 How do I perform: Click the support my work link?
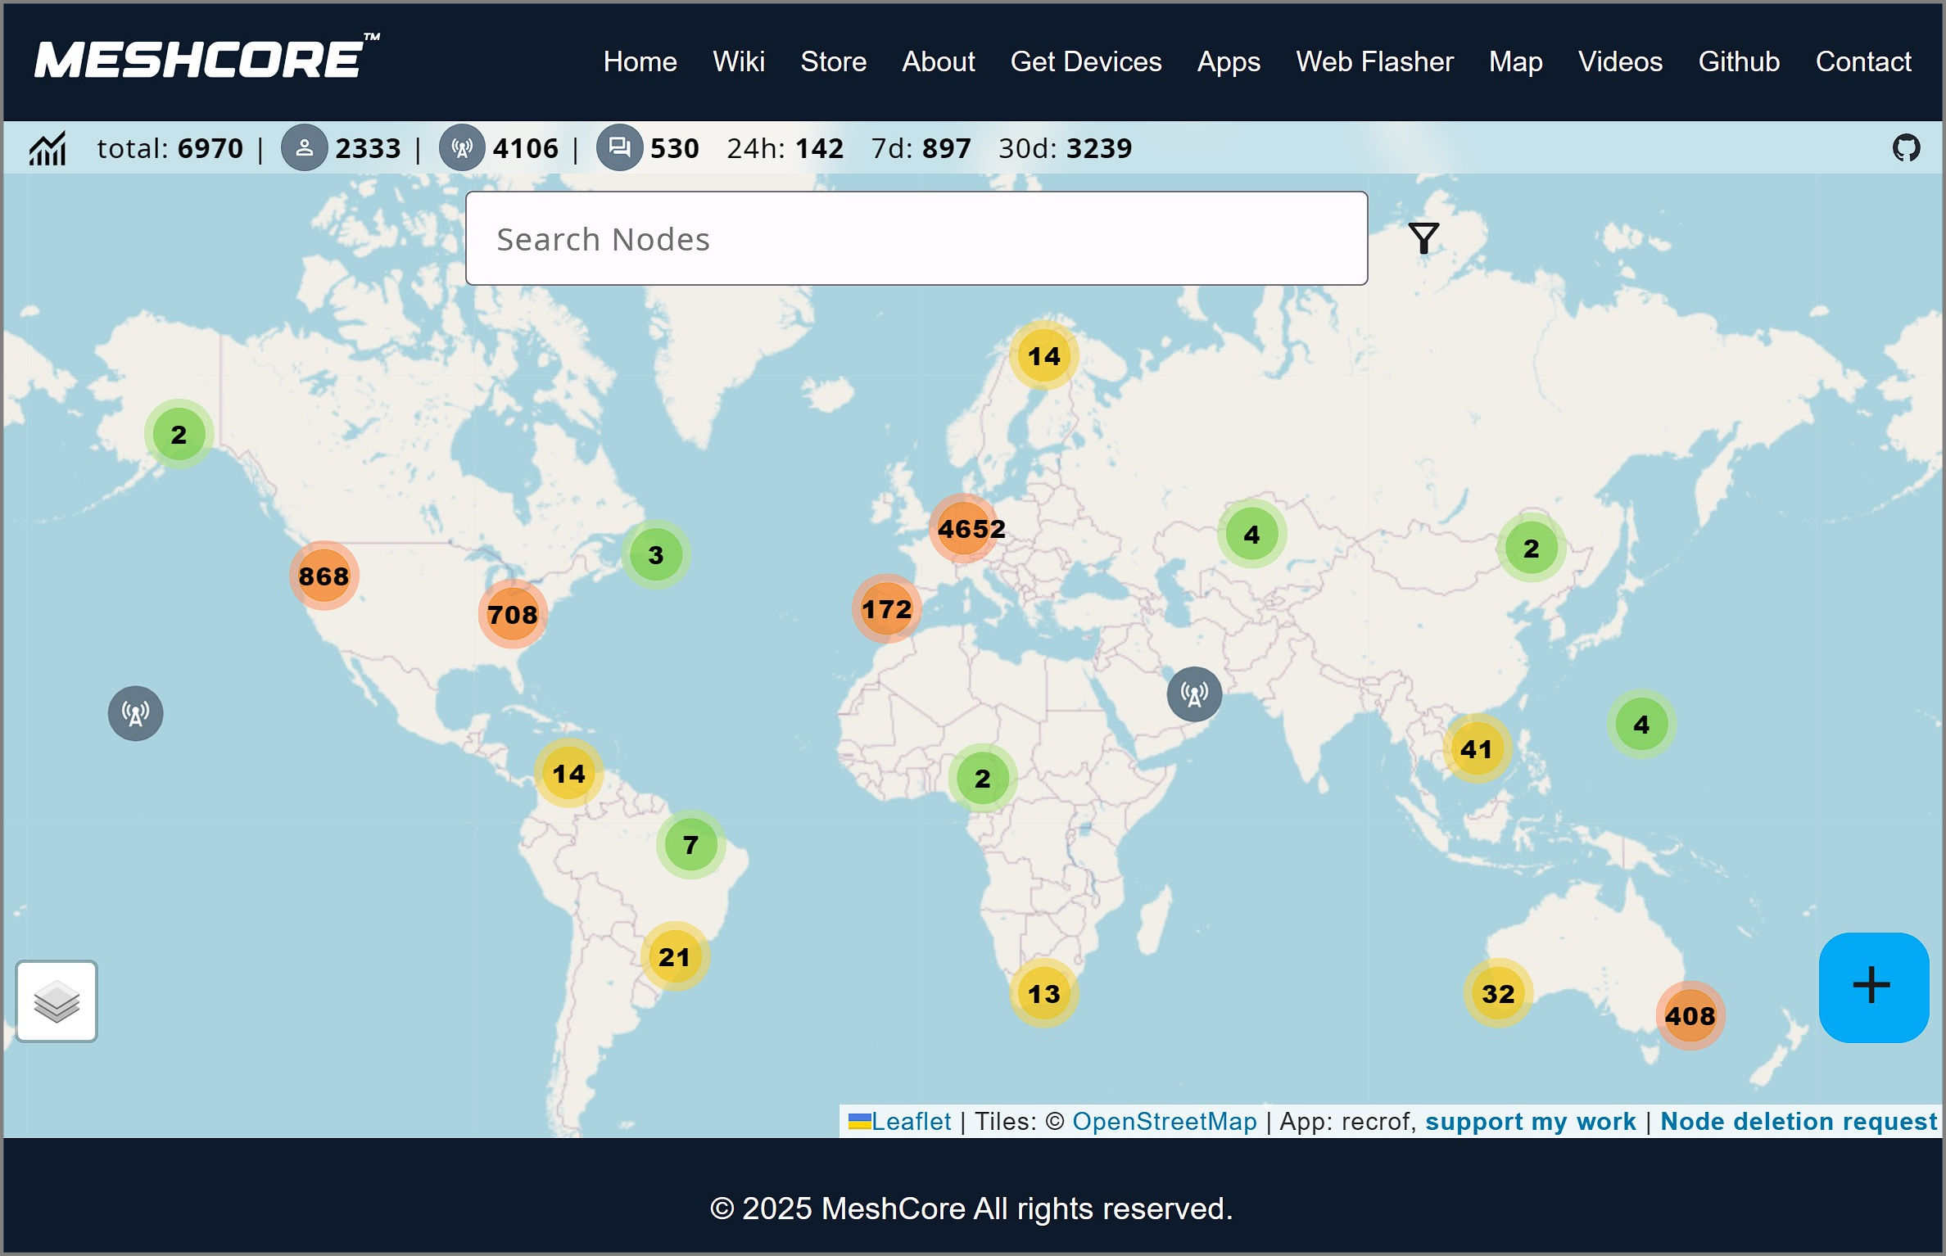pos(1532,1121)
